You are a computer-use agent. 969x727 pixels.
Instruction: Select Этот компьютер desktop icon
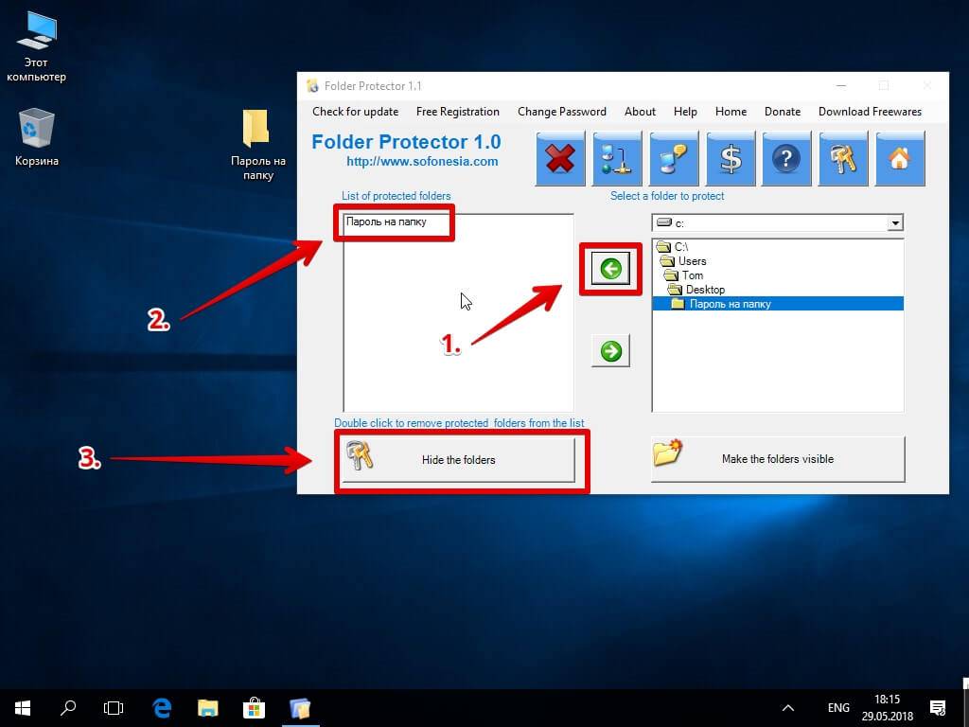pyautogui.click(x=36, y=48)
